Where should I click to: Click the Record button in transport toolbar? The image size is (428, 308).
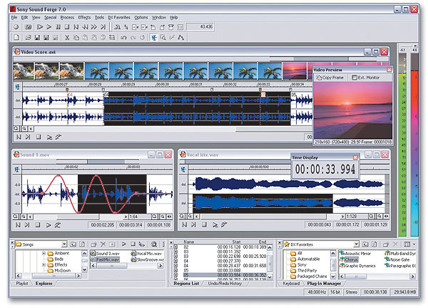tap(16, 26)
